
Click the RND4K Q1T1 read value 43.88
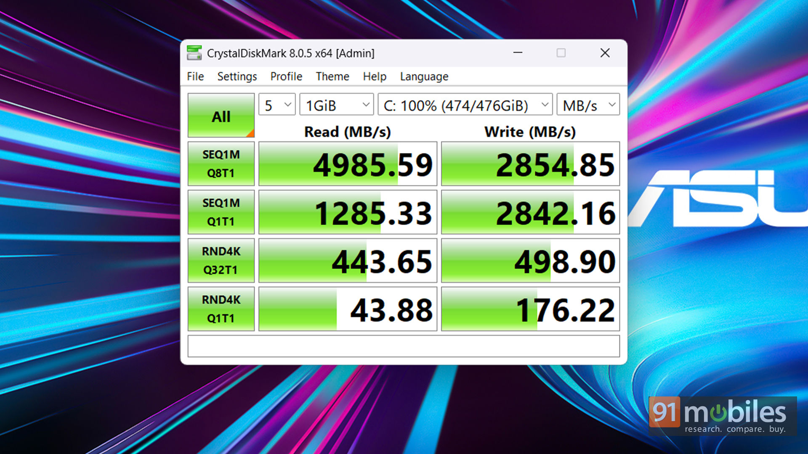click(348, 309)
